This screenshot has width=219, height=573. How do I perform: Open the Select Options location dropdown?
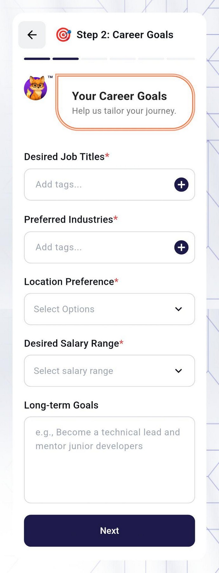(102, 309)
